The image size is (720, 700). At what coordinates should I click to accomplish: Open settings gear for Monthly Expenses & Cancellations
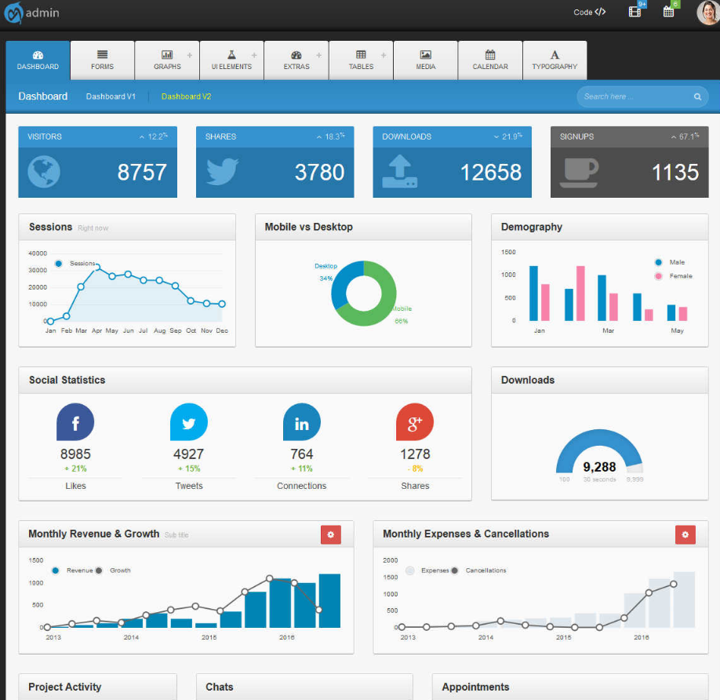[x=685, y=534]
